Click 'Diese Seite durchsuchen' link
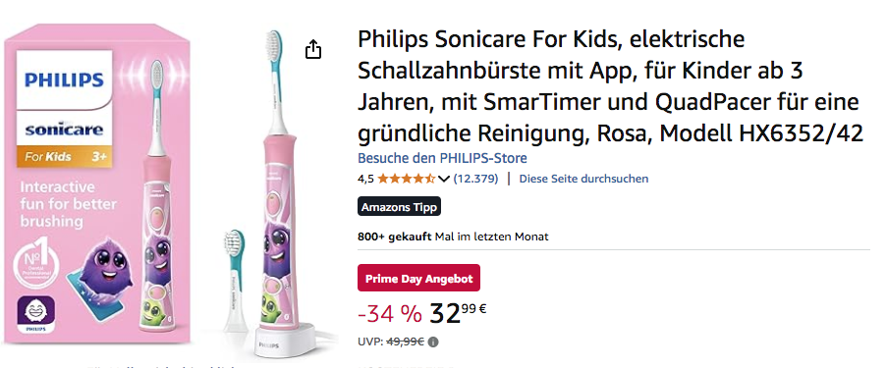 coord(583,179)
